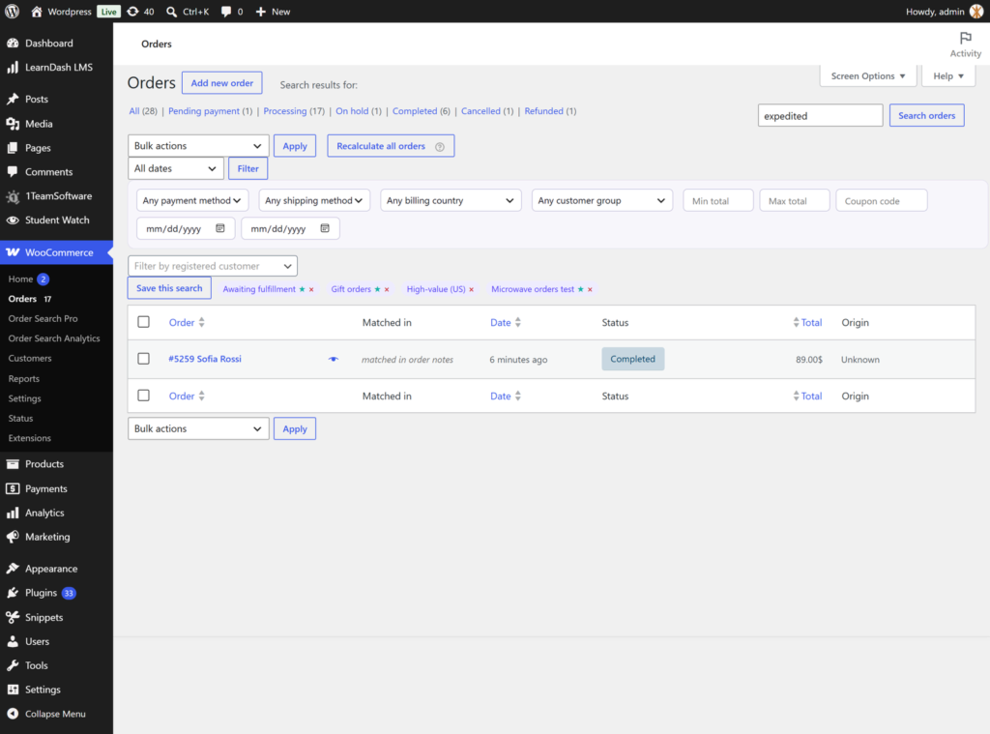Open the Ctrl+K search magnifier icon
Viewport: 990px width, 734px height.
click(x=171, y=12)
